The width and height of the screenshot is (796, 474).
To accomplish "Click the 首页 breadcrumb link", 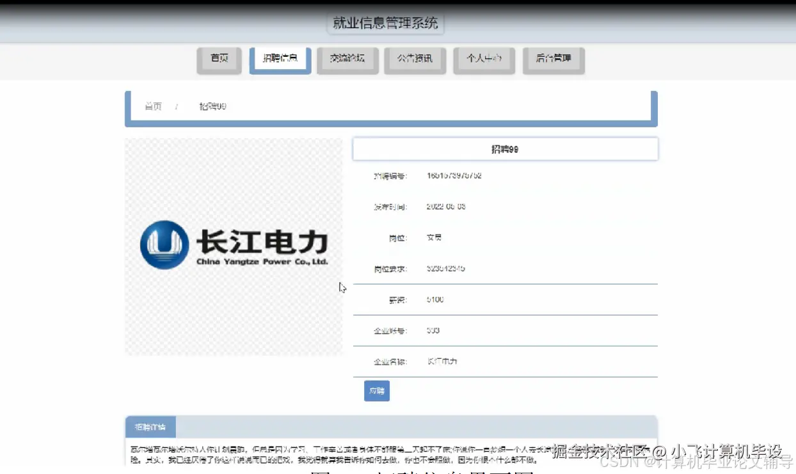I will [153, 106].
